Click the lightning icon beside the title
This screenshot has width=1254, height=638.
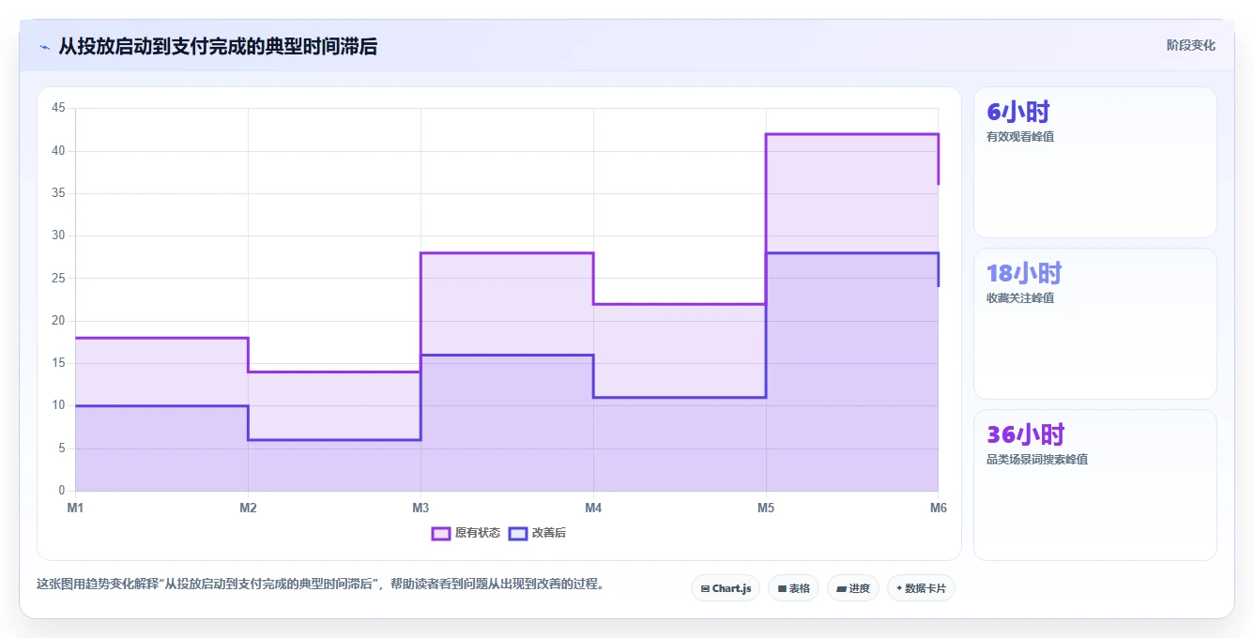tap(44, 47)
